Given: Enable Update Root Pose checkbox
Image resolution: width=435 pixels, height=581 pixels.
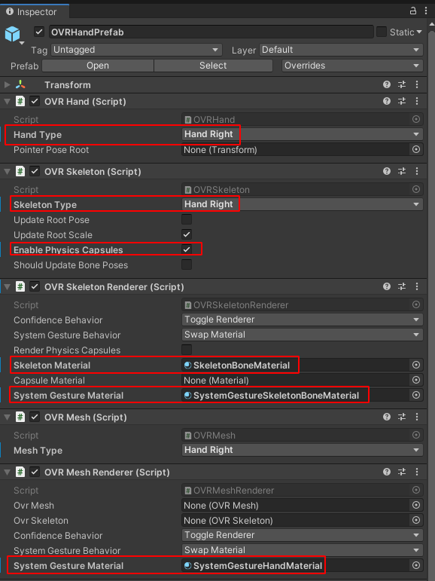Looking at the screenshot, I should pos(187,219).
